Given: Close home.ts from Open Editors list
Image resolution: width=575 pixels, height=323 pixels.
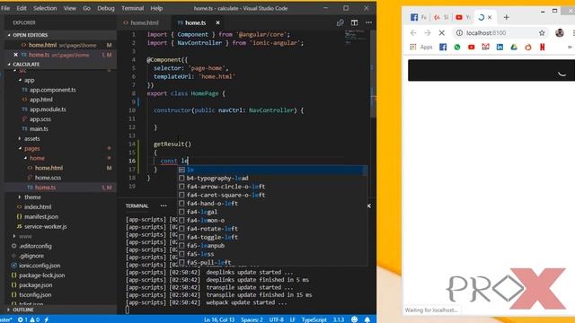Looking at the screenshot, I should pyautogui.click(x=15, y=55).
